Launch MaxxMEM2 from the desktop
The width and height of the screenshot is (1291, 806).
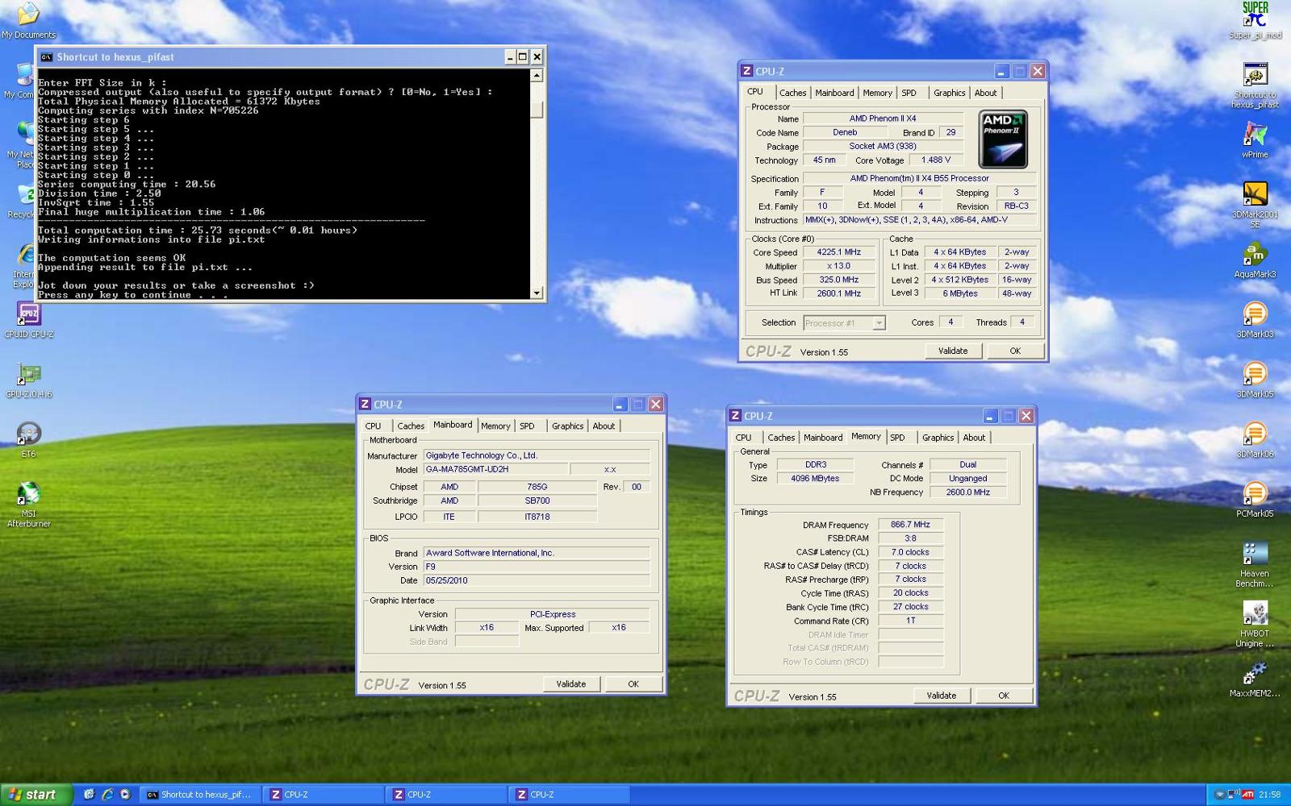point(1255,679)
